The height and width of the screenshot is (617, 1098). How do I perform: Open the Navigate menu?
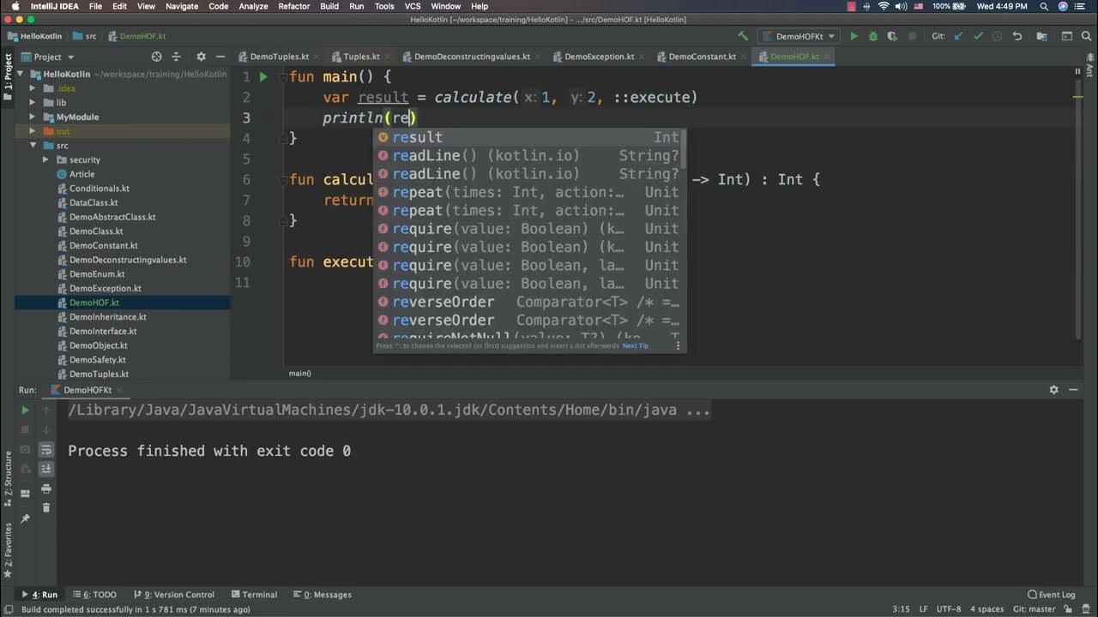pos(182,6)
